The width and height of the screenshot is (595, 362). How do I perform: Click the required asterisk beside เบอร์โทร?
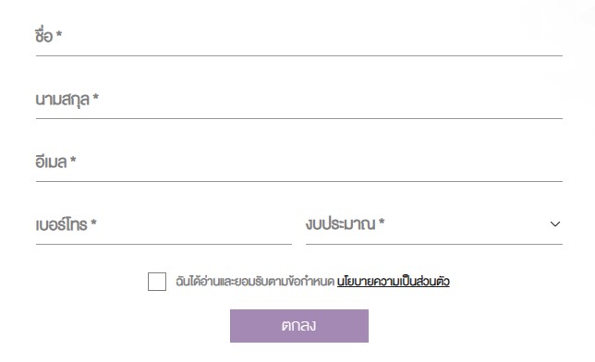click(x=93, y=223)
